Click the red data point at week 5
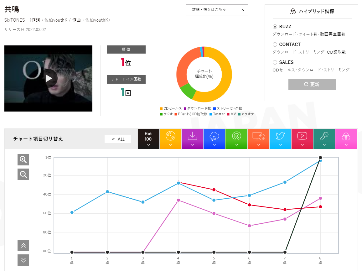Viewport: 362px width, 271px height. 214,190
